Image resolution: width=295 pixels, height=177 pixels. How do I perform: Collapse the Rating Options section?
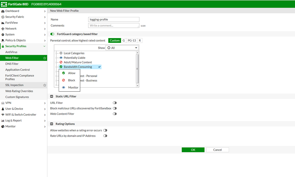[52, 124]
